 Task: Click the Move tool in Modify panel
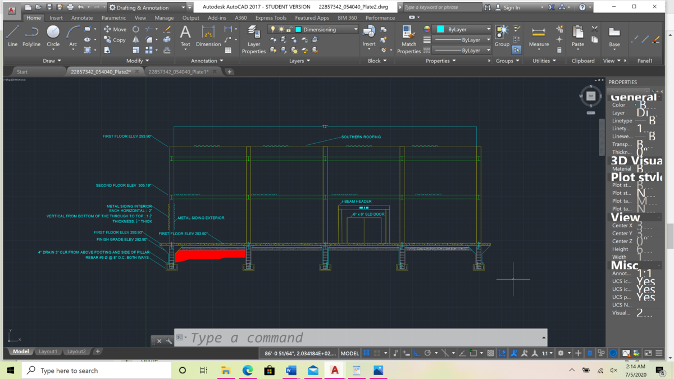(x=115, y=29)
